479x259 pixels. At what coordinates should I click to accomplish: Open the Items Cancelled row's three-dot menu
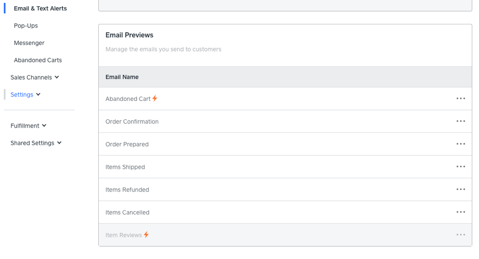(x=460, y=212)
